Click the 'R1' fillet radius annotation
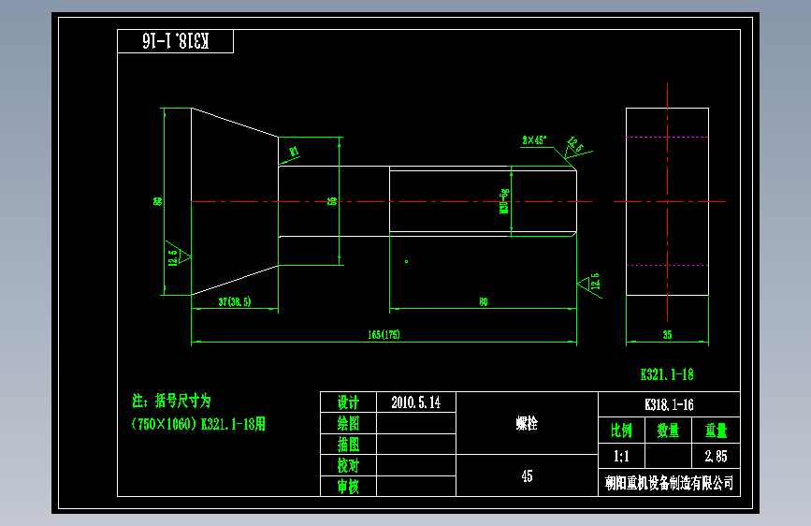811x526 pixels. coord(294,152)
